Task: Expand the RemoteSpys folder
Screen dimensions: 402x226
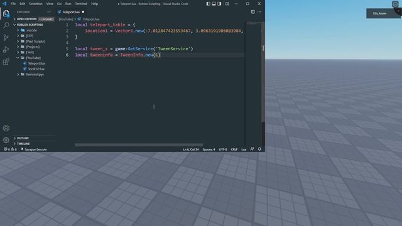Action: point(35,74)
